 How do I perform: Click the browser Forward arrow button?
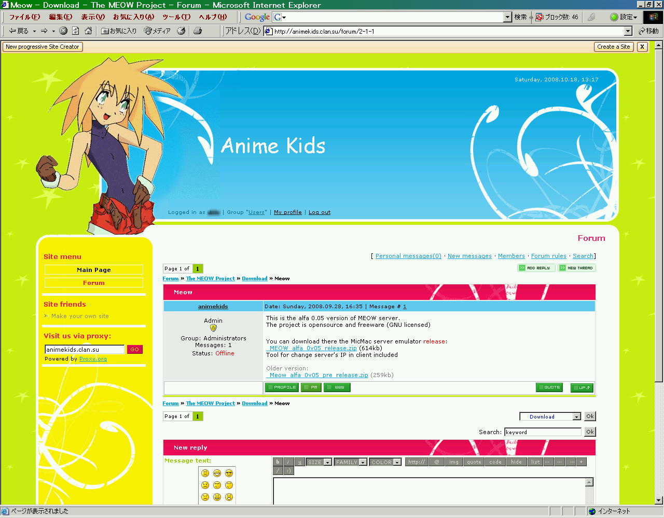click(44, 31)
